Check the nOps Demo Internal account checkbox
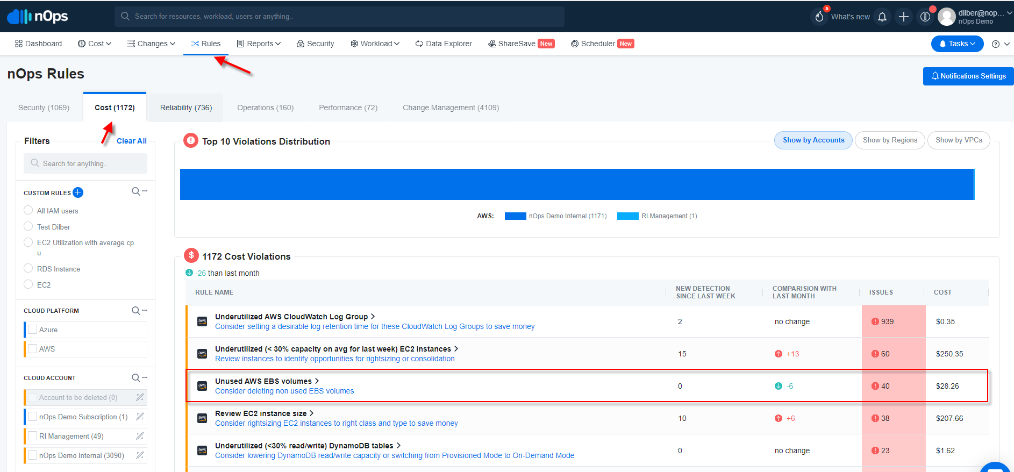Screen dimensions: 1014x472 33,455
